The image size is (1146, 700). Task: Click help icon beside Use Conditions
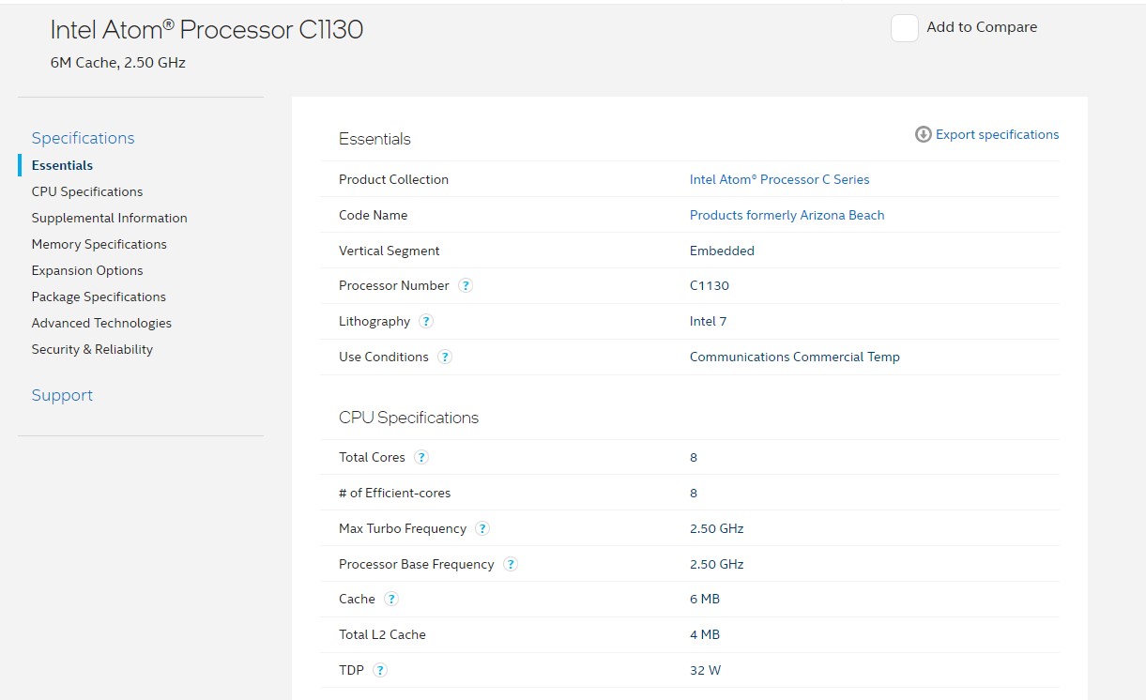[445, 357]
